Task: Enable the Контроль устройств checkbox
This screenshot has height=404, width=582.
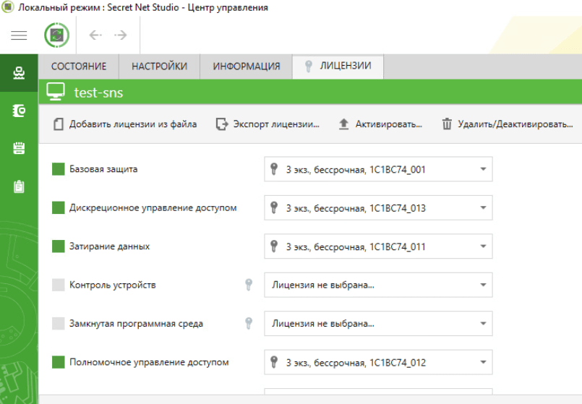Action: click(x=59, y=285)
